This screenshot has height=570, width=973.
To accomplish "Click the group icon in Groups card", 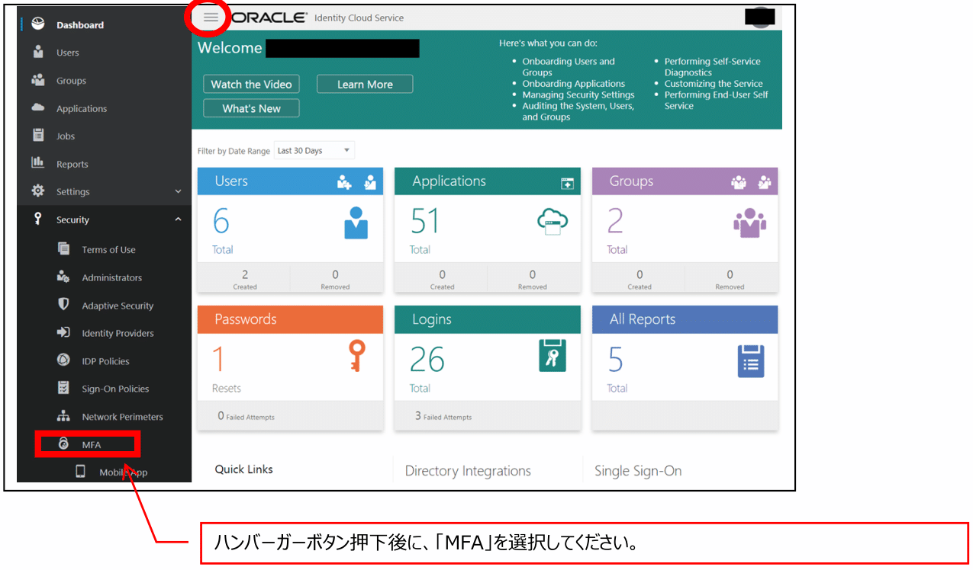I will point(749,223).
